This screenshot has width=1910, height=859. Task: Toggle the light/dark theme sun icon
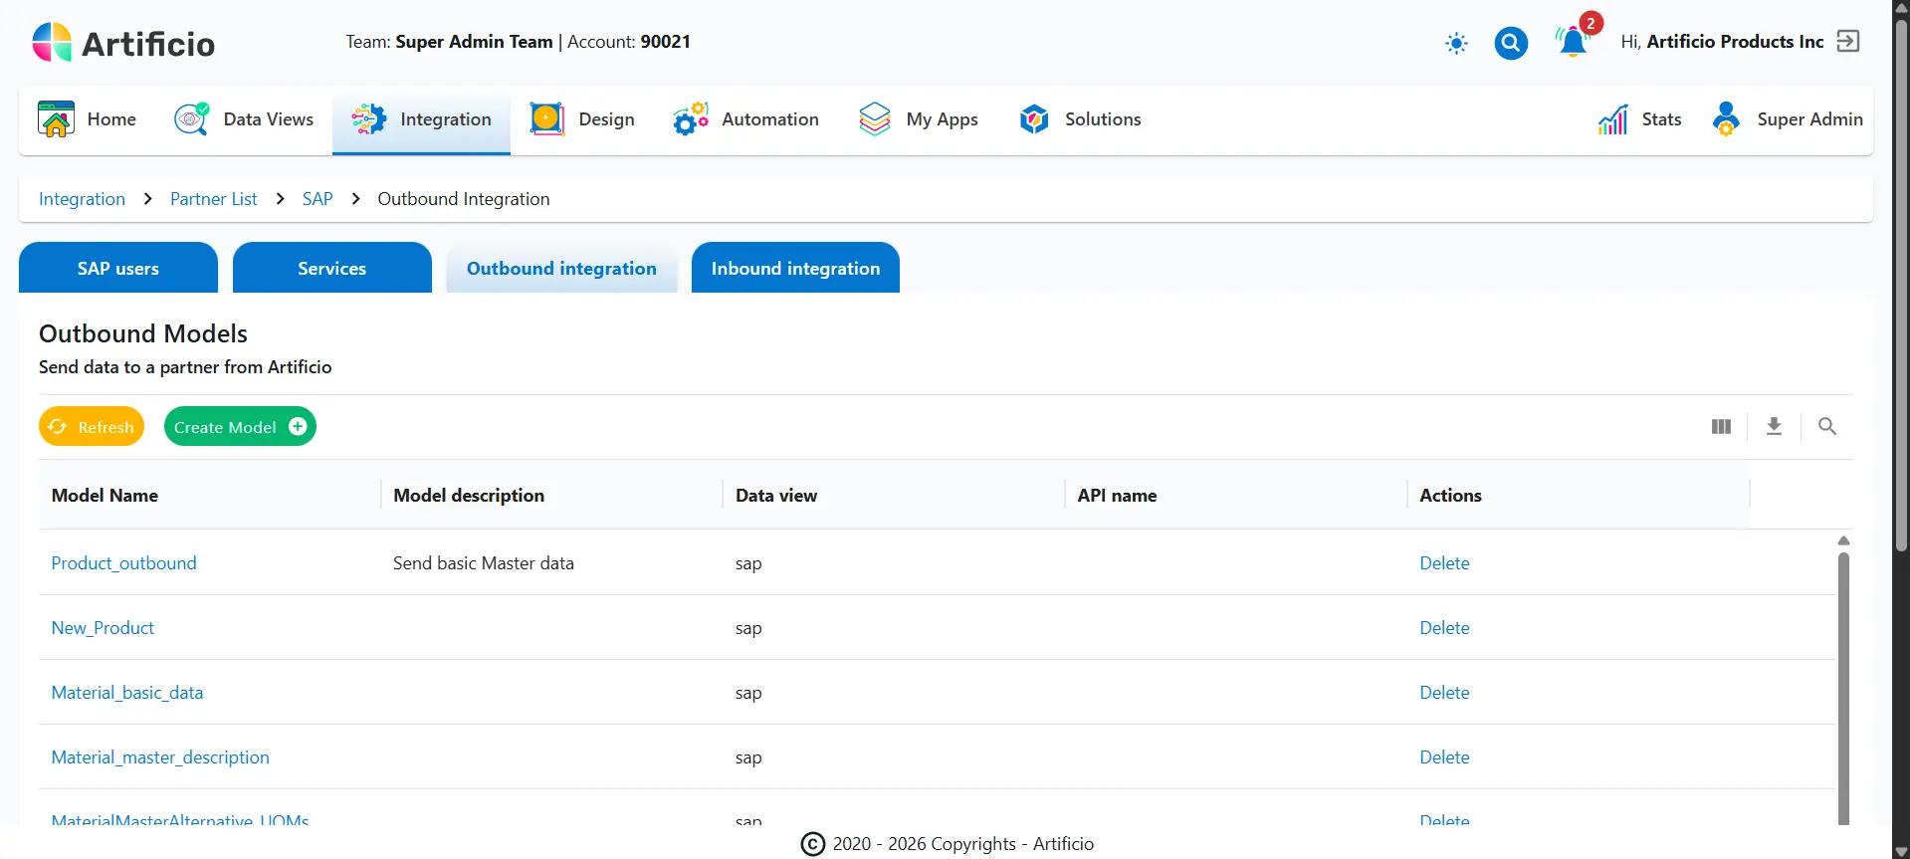pos(1456,43)
